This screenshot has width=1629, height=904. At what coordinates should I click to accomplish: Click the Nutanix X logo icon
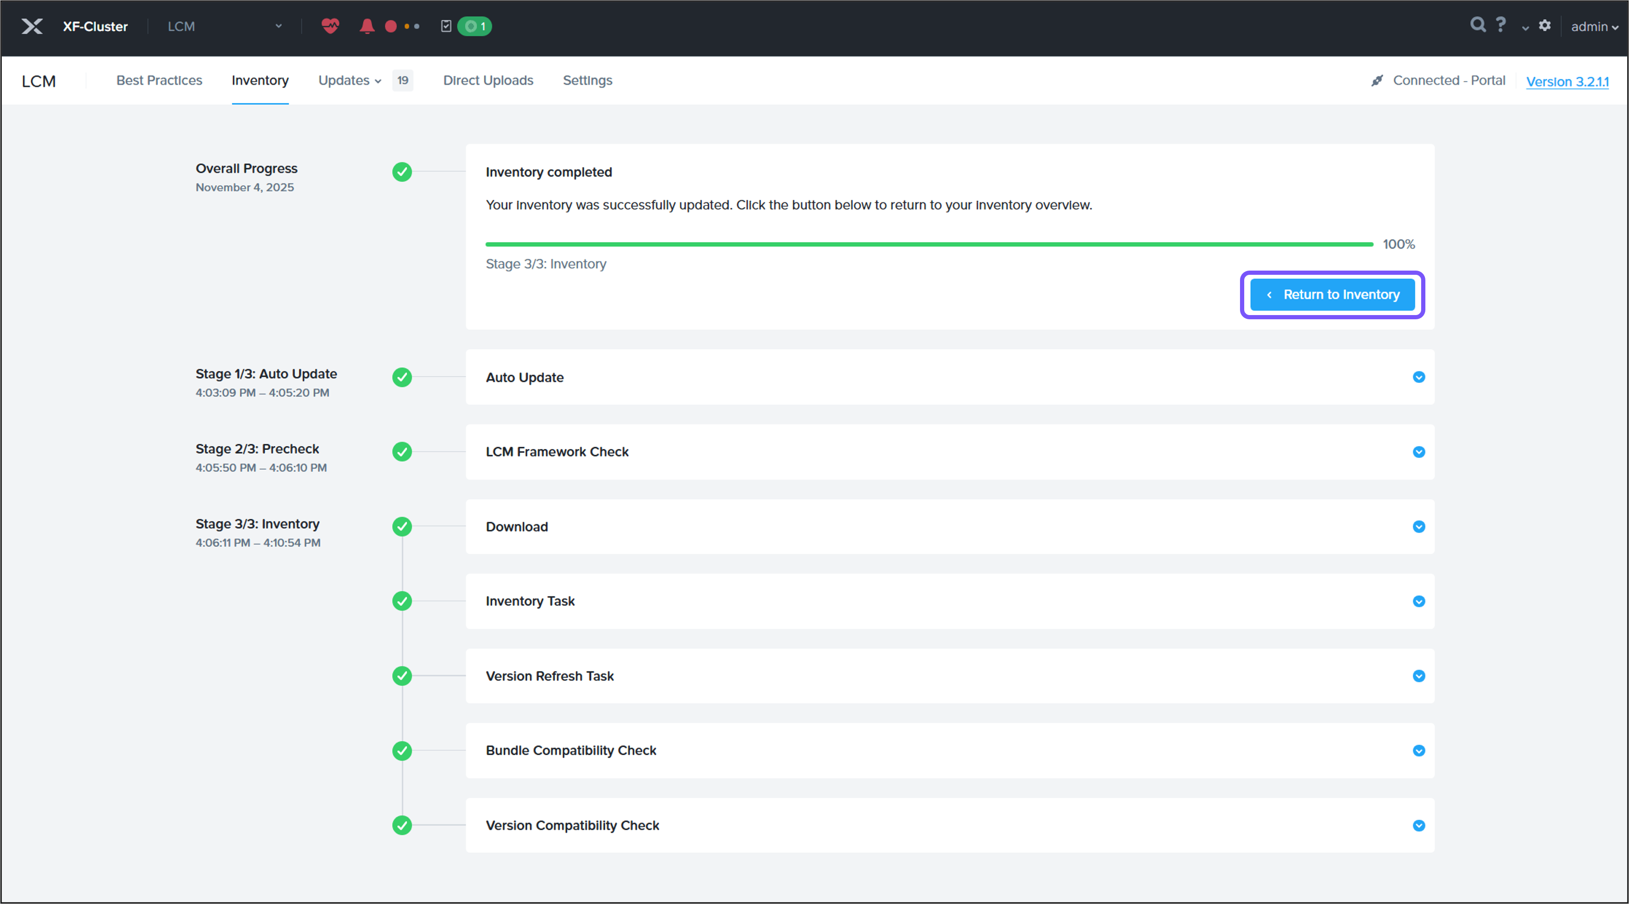(32, 26)
